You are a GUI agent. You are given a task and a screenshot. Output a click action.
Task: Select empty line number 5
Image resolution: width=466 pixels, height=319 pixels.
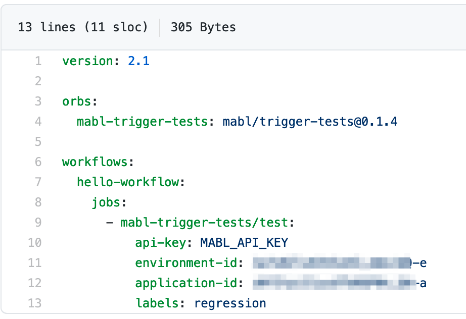coord(38,142)
